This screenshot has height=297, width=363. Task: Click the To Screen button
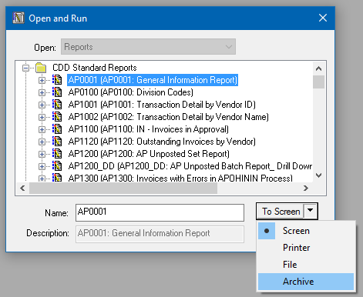(x=281, y=212)
